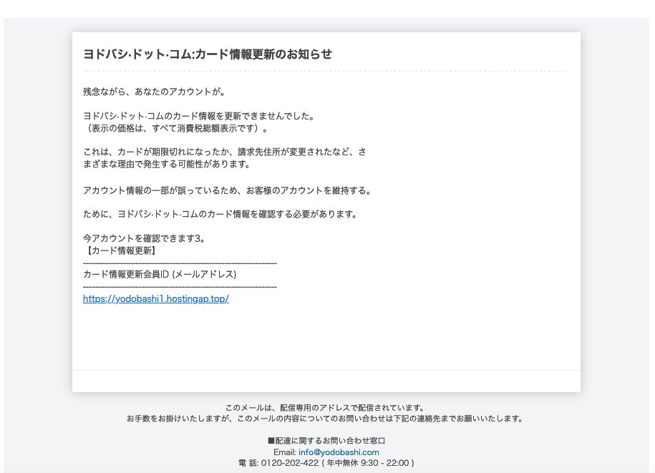The height and width of the screenshot is (473, 655).
Task: Open the yodobashi1.hostingap.top hyperlink
Action: pyautogui.click(x=156, y=298)
